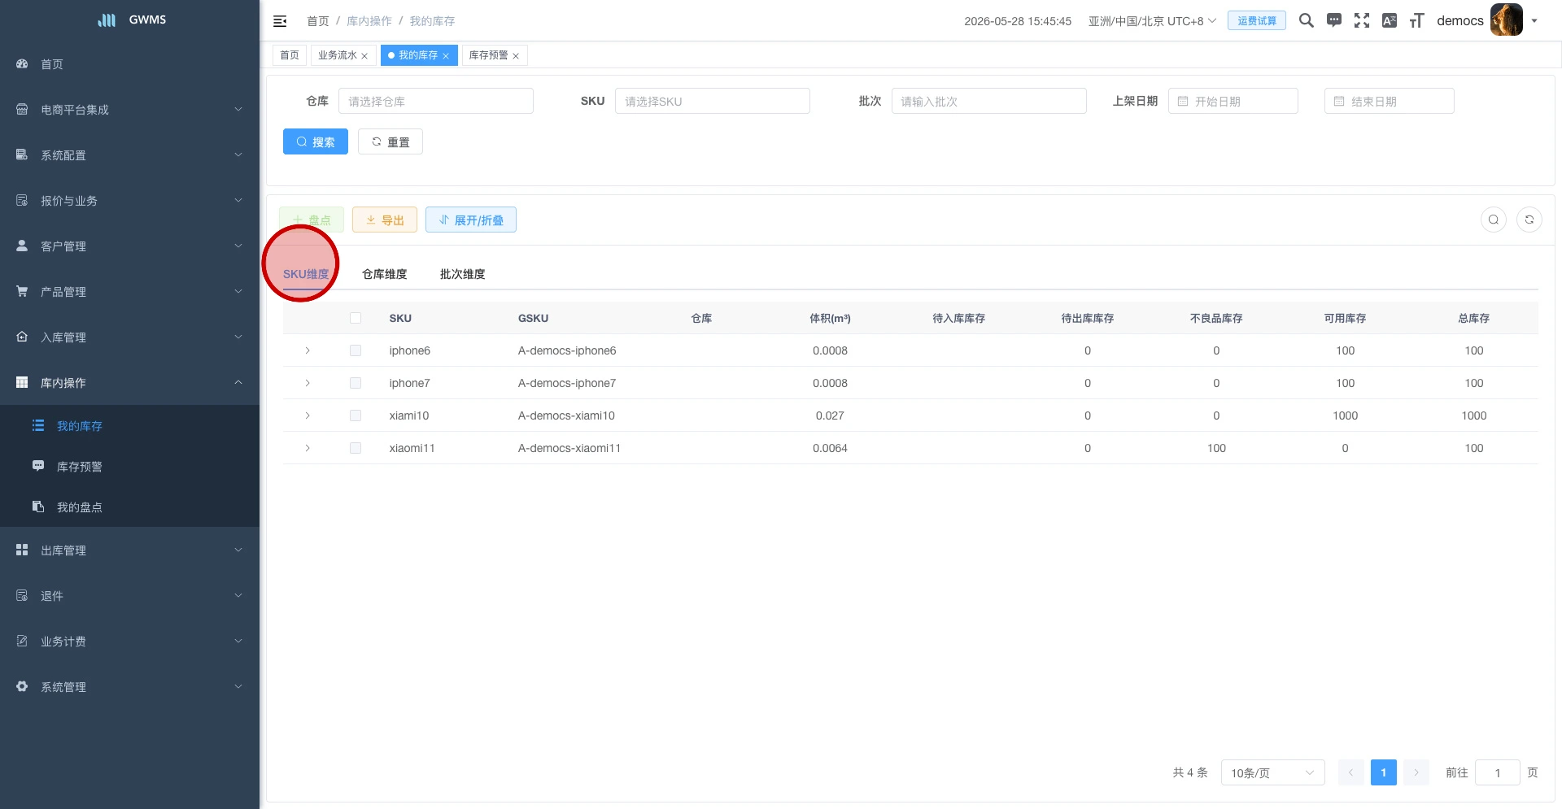The image size is (1562, 809).
Task: Click the 运费试算 button
Action: 1257,20
